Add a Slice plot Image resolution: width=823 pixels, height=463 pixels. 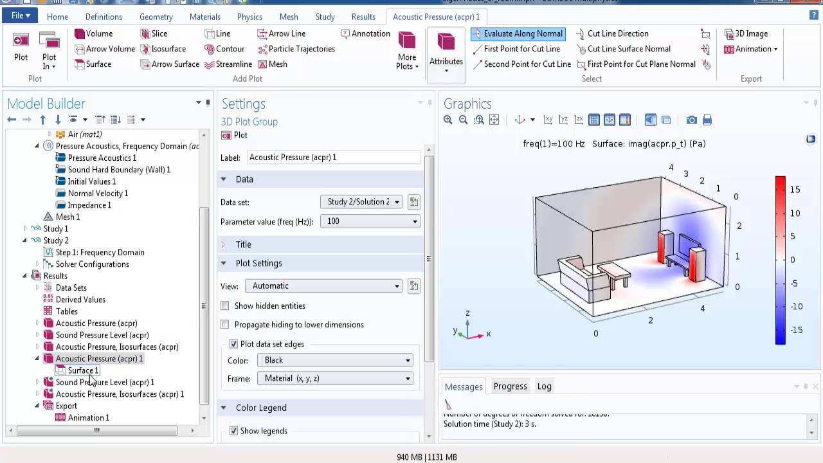pyautogui.click(x=154, y=33)
